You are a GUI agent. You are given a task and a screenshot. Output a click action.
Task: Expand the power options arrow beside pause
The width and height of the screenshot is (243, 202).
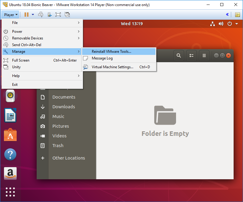click(x=33, y=15)
